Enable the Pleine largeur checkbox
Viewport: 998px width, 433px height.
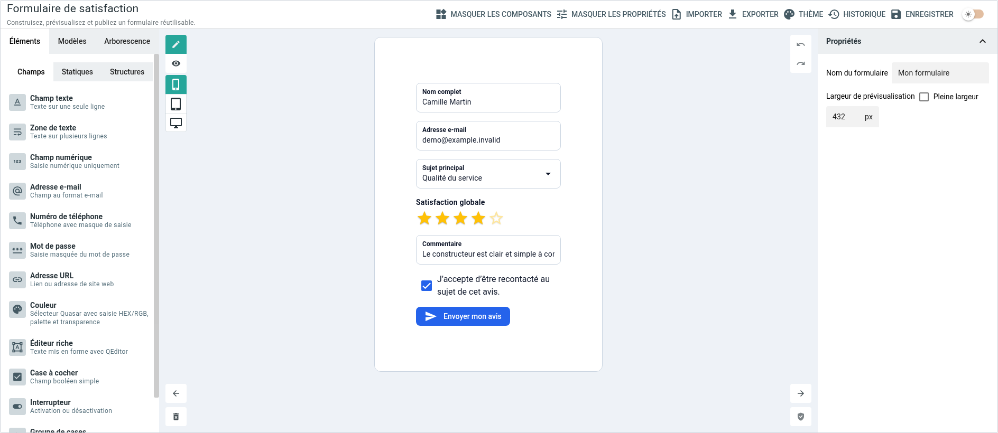point(924,97)
